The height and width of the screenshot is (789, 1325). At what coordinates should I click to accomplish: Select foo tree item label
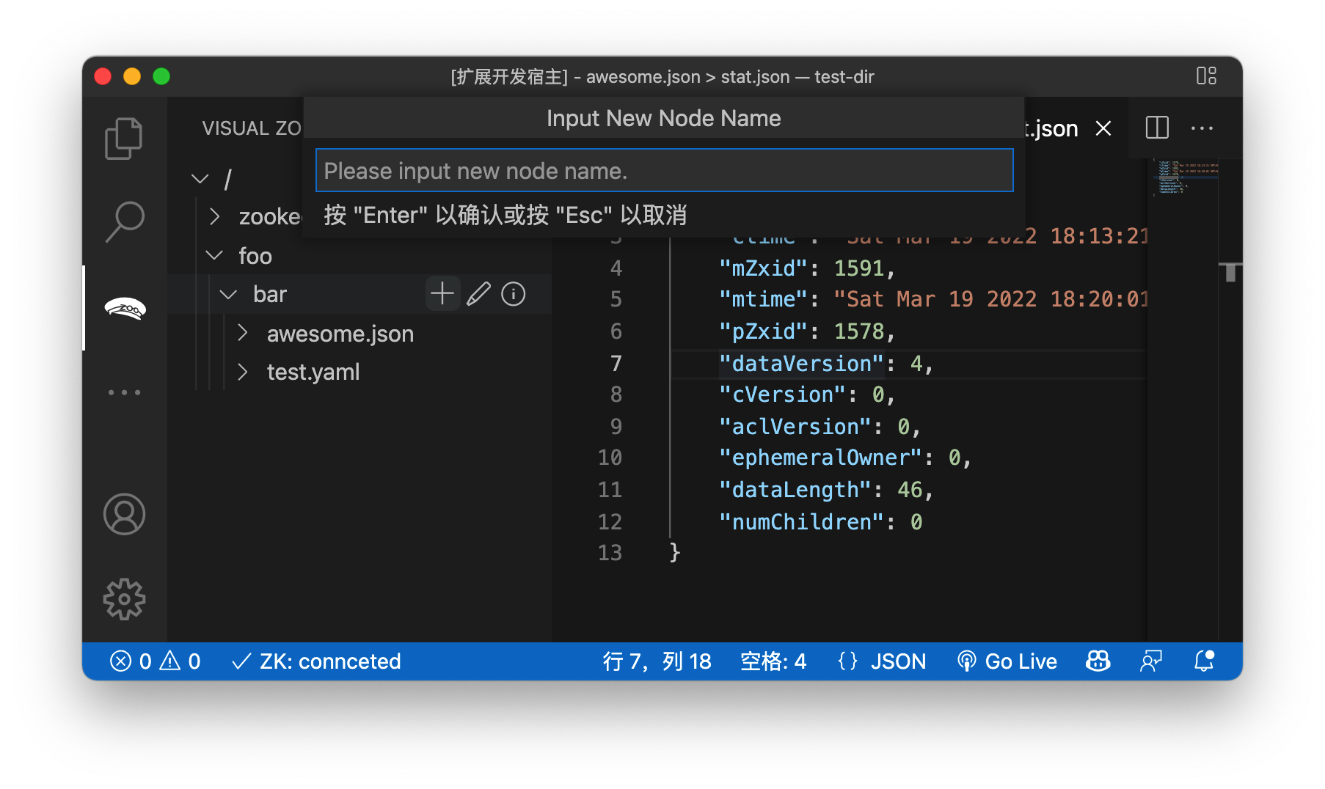click(x=255, y=256)
